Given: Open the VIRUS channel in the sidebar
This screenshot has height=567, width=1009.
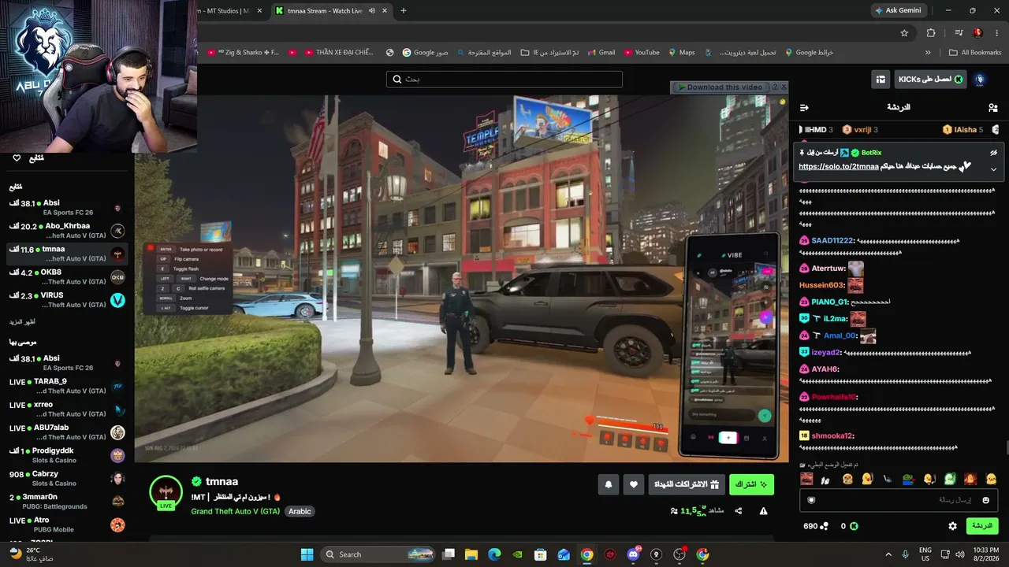Looking at the screenshot, I should pos(67,299).
